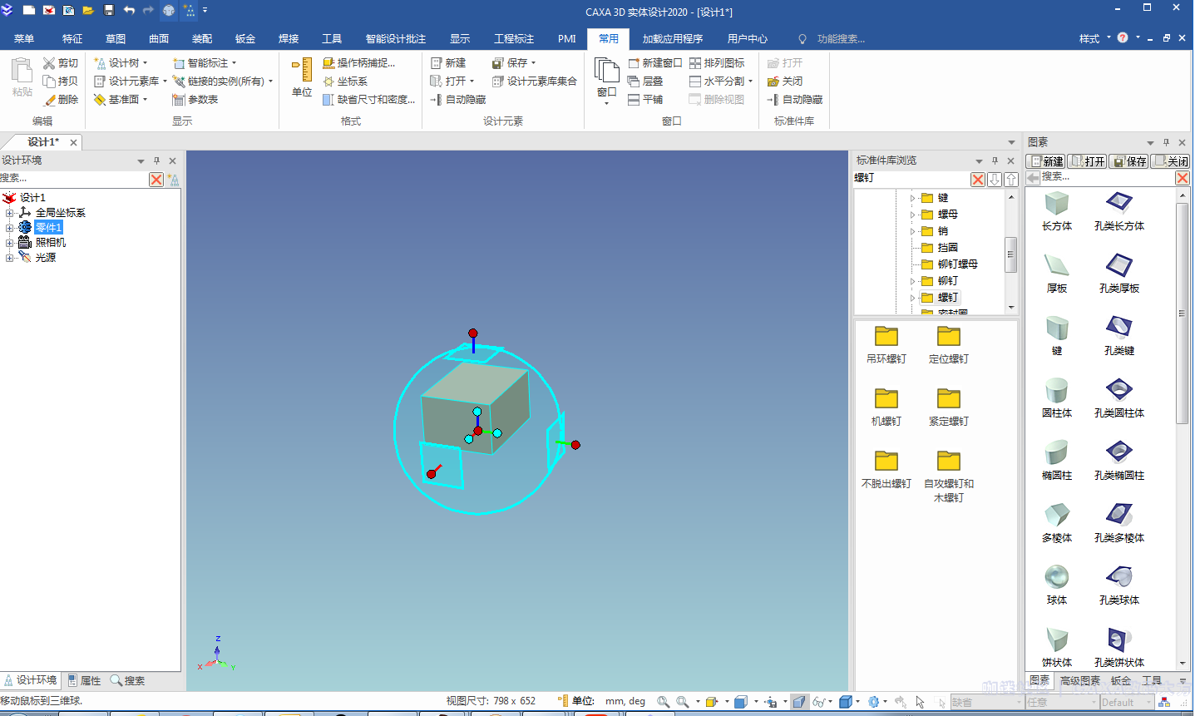Open the 基准面 dropdown
The width and height of the screenshot is (1200, 716).
pos(145,100)
